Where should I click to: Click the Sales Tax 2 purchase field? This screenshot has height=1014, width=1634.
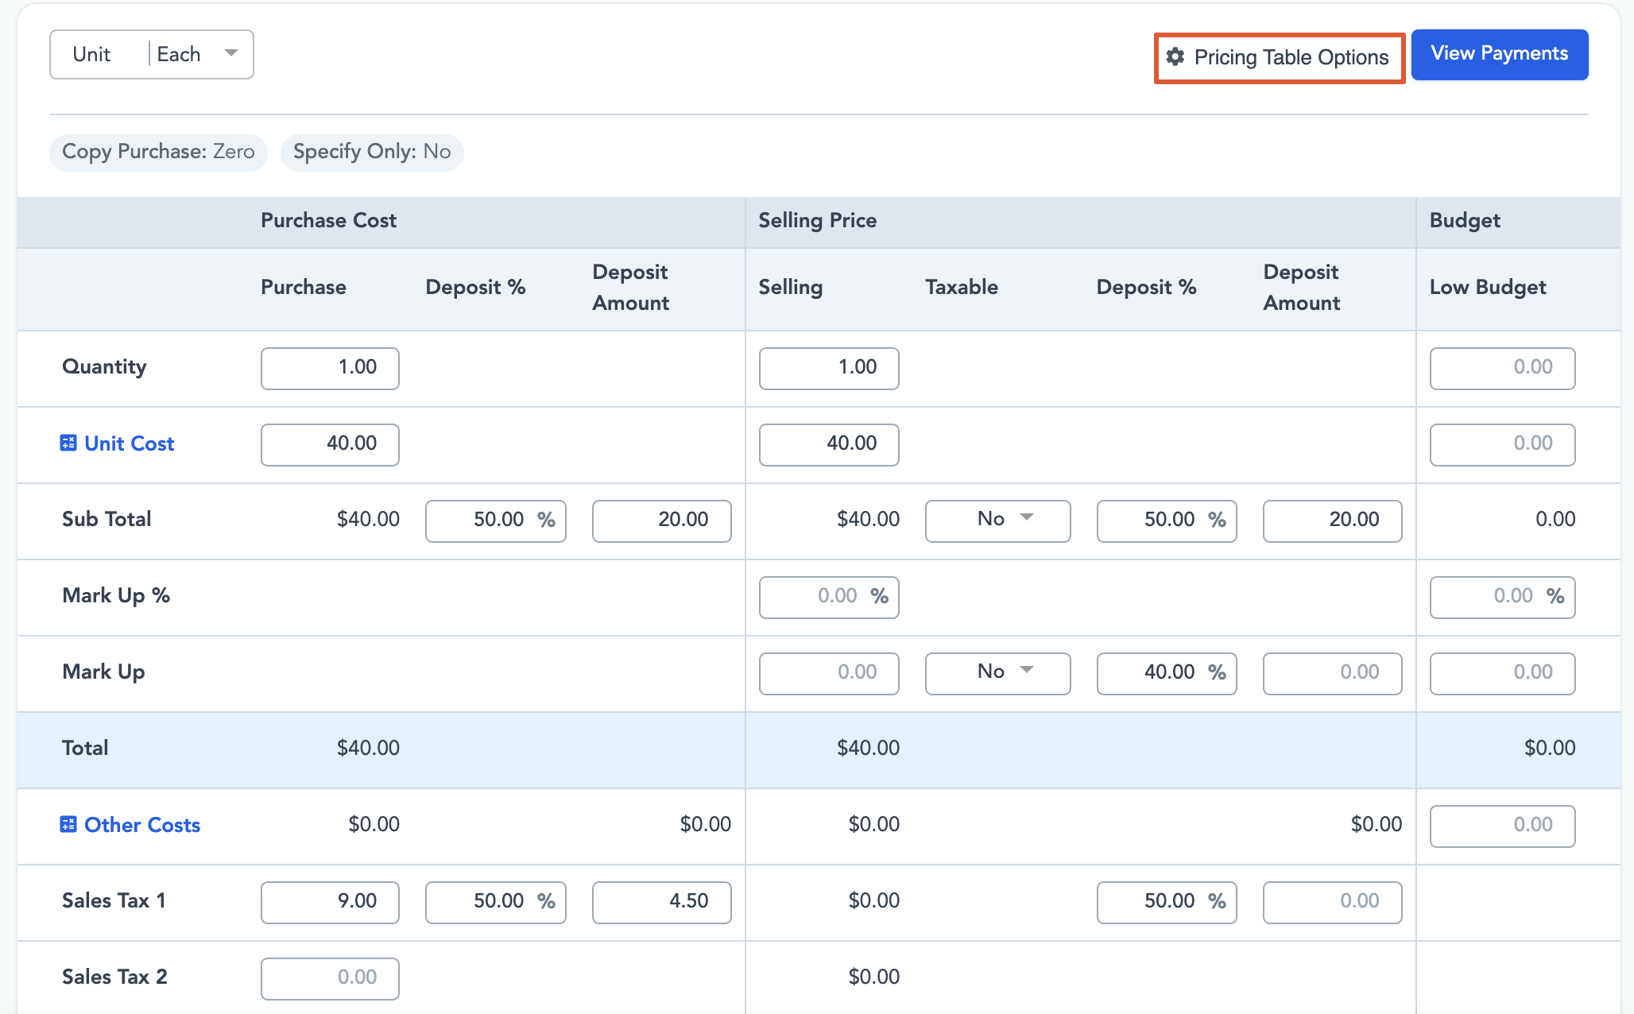(330, 978)
